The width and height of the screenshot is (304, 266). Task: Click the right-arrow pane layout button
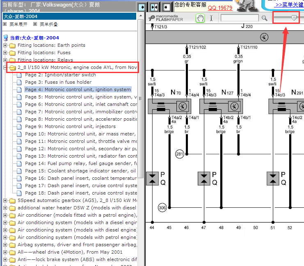[142, 7]
